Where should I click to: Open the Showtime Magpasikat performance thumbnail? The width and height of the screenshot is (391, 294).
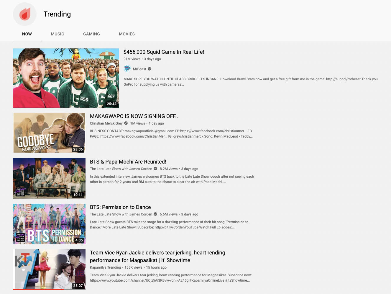[x=49, y=269]
